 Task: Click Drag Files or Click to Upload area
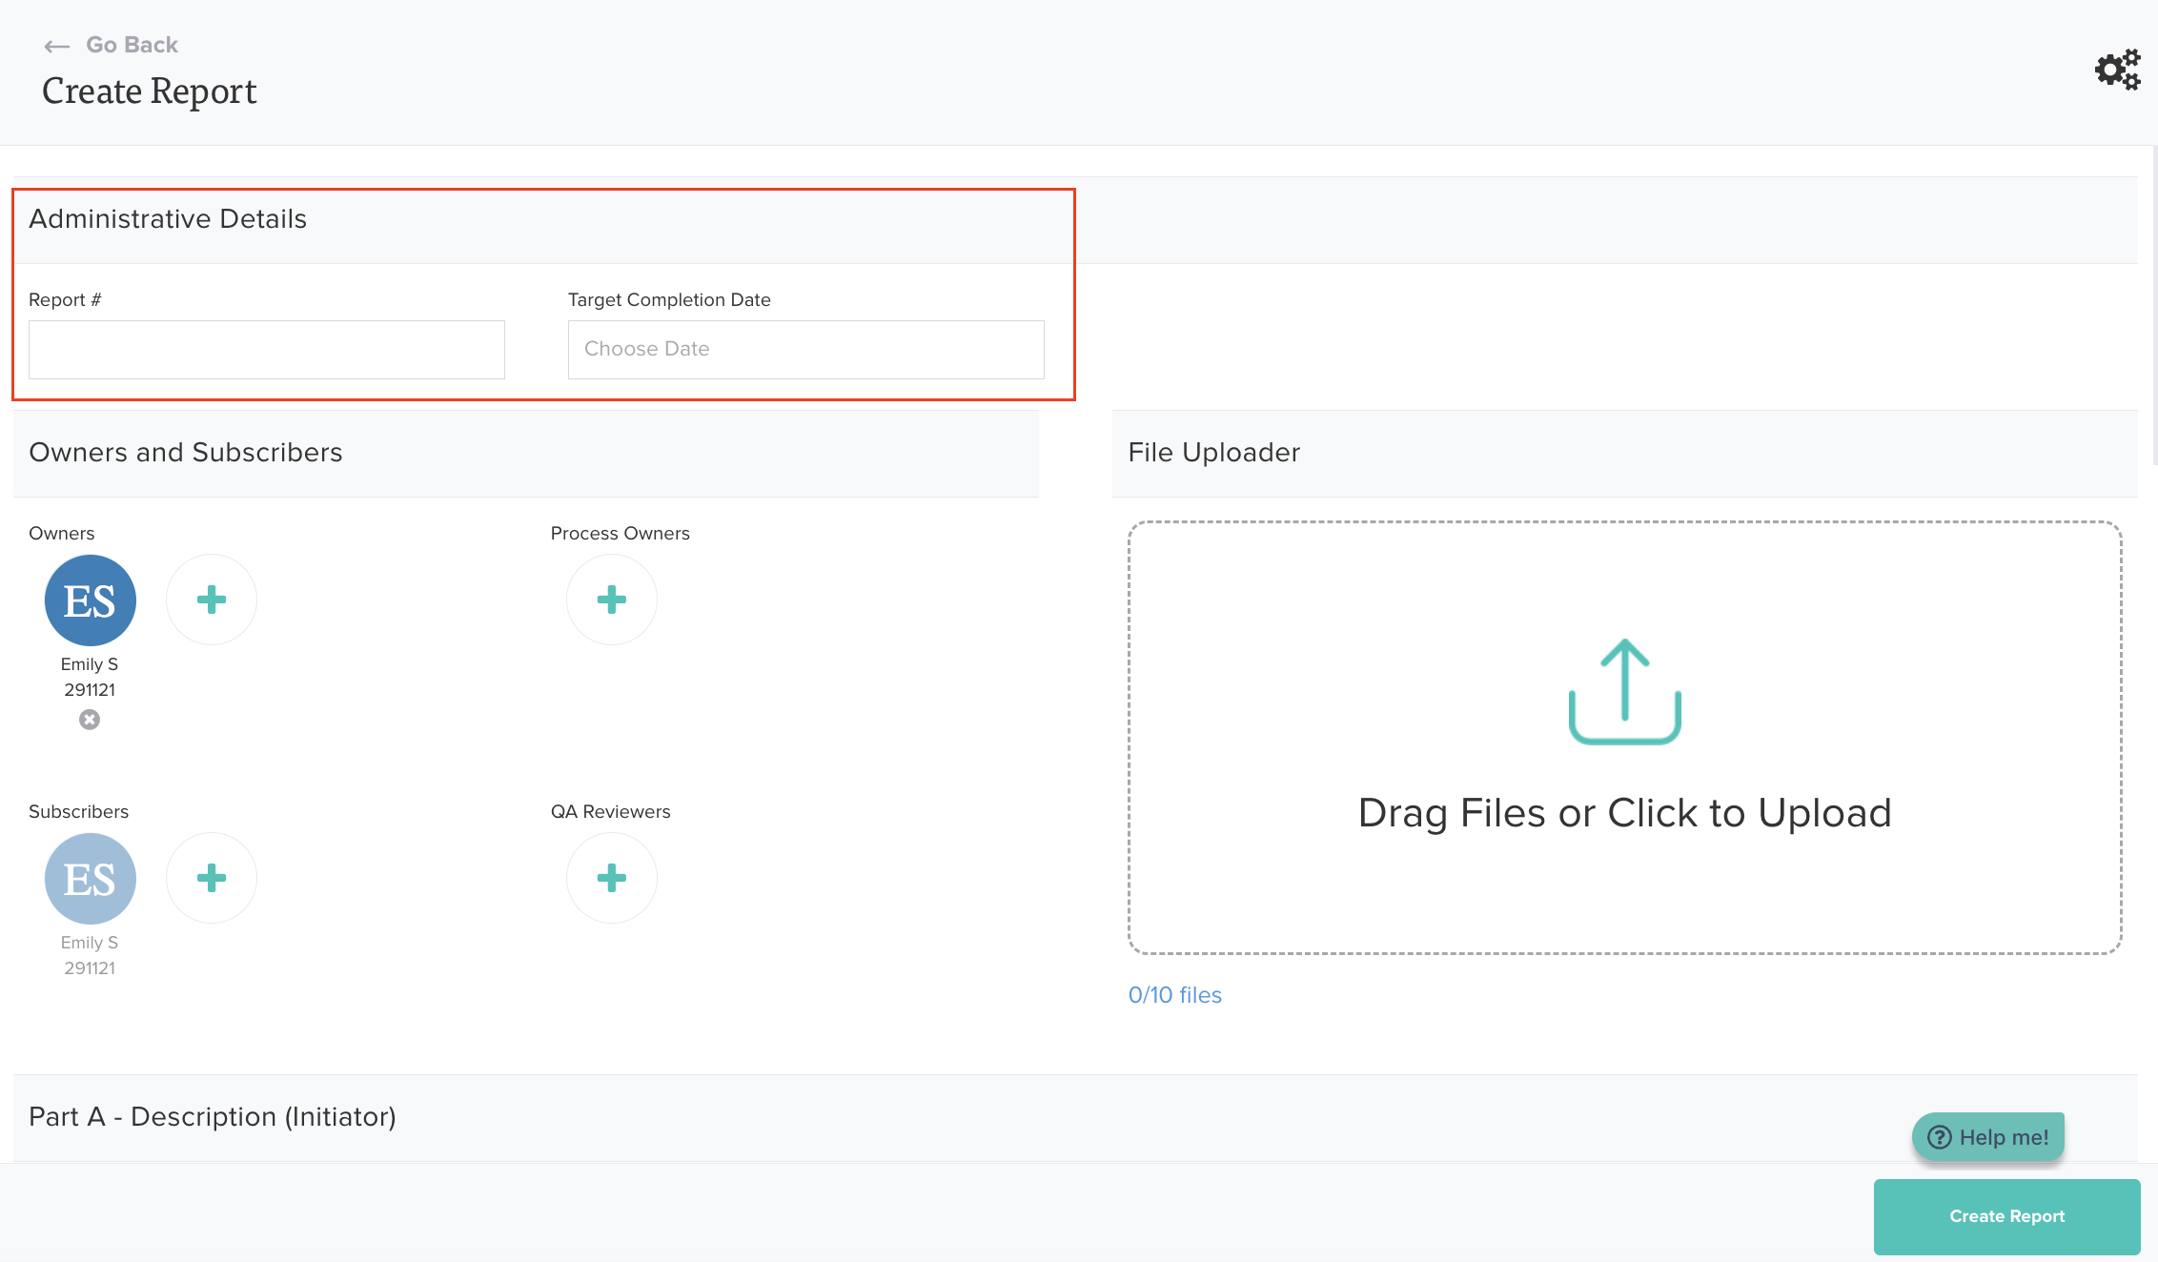(x=1624, y=813)
